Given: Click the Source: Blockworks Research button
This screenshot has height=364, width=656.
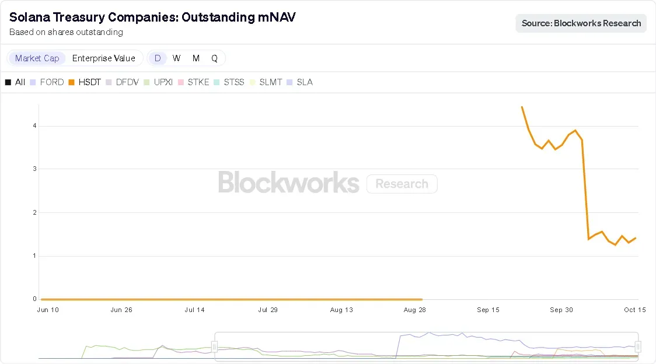Looking at the screenshot, I should [x=581, y=23].
